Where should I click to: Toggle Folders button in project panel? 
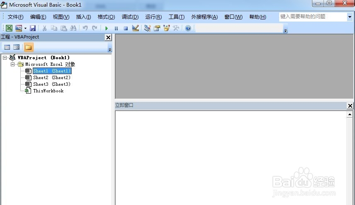[x=29, y=47]
